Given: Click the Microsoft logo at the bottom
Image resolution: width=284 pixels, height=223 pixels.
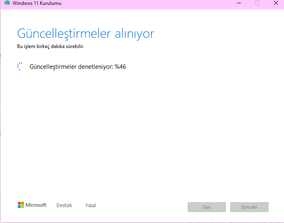Looking at the screenshot, I should click(x=32, y=205).
